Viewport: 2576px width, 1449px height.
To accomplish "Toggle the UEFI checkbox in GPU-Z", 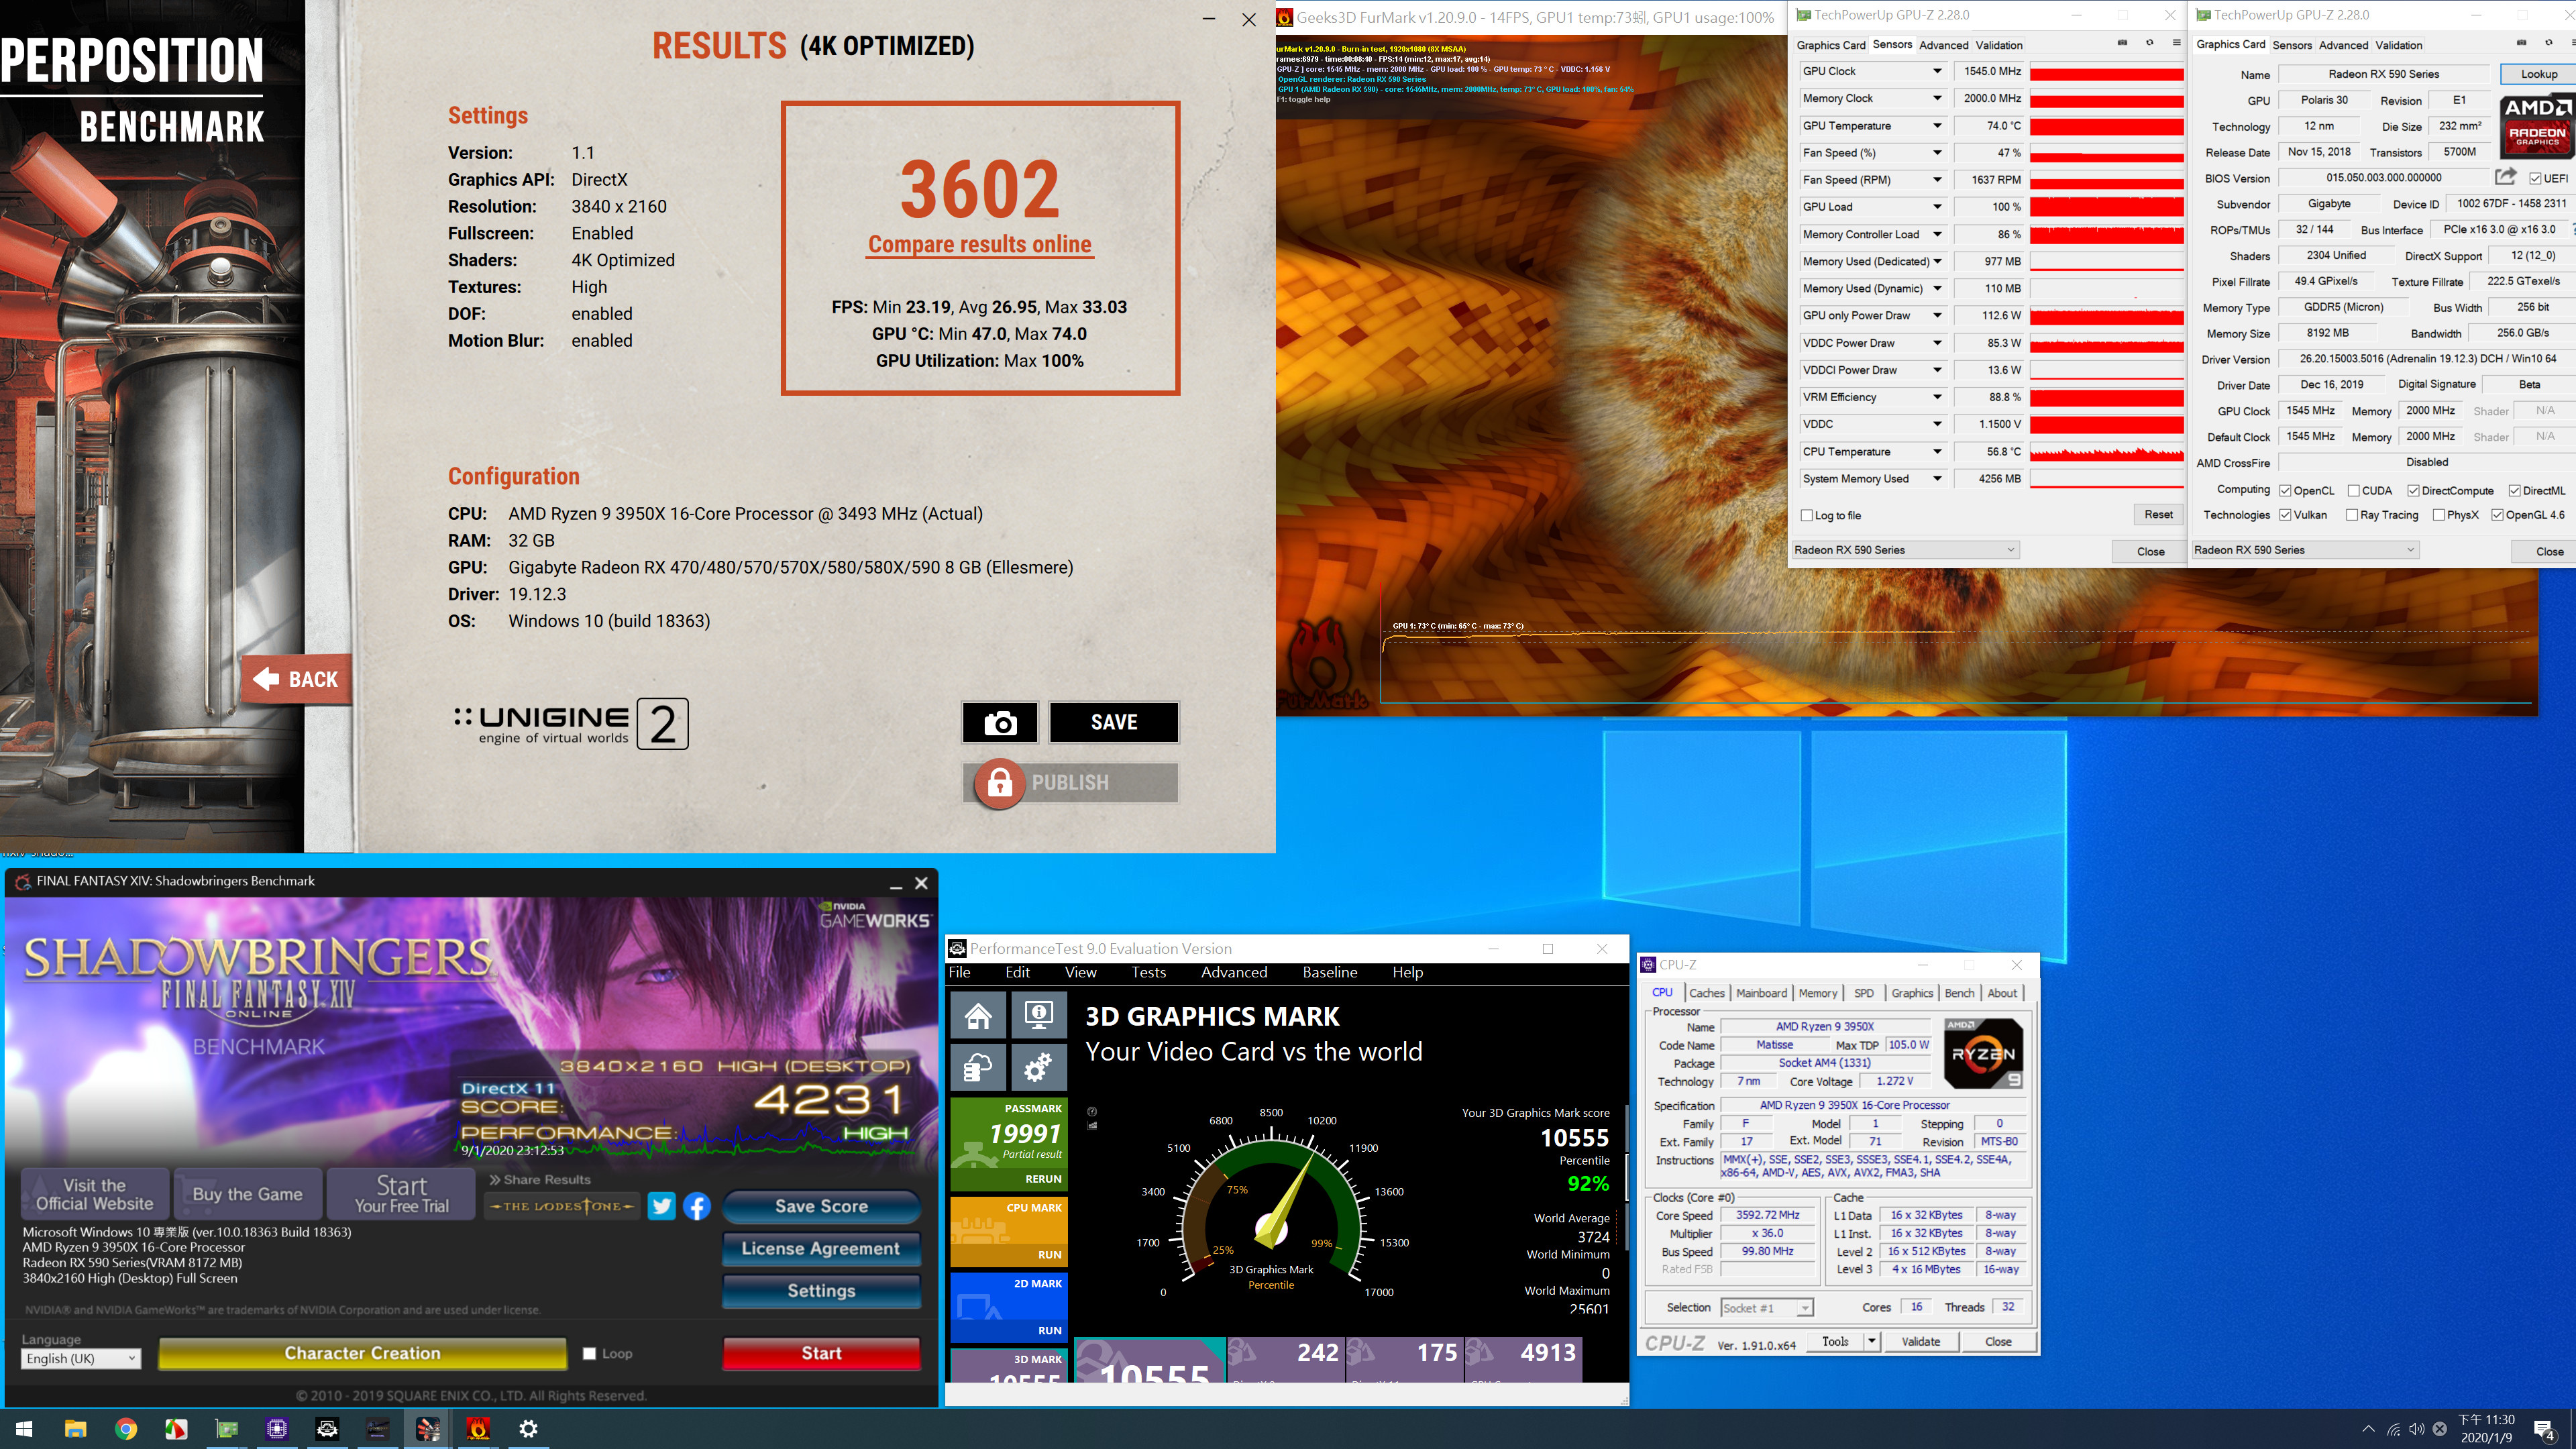I will click(x=2535, y=179).
